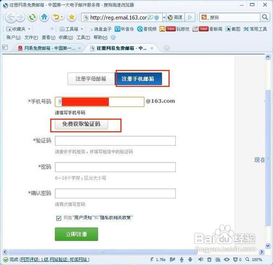Open the 帮助 menu
Viewport: 273px width, 265px height.
100,38
